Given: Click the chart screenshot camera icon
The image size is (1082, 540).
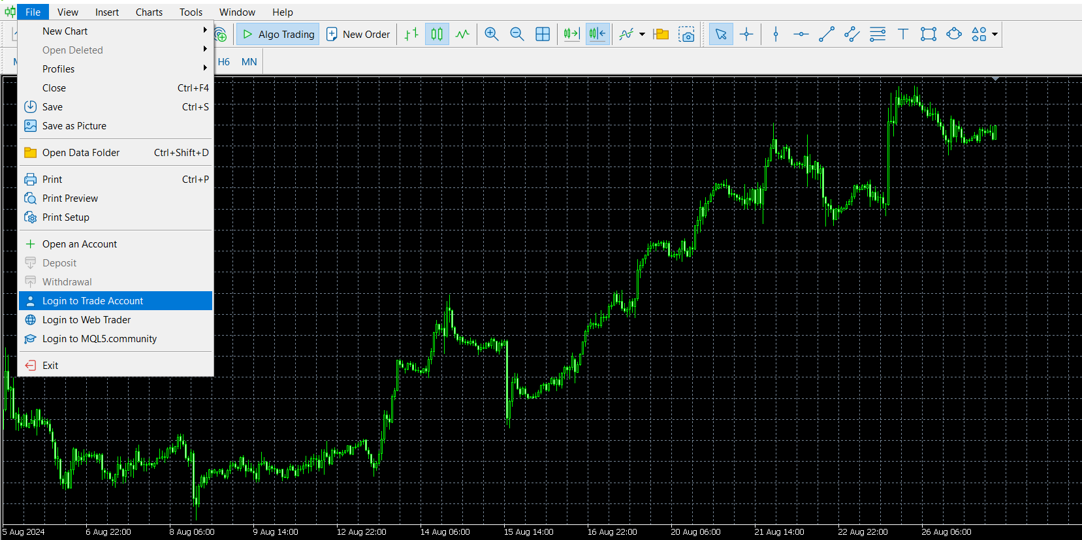Looking at the screenshot, I should point(686,35).
